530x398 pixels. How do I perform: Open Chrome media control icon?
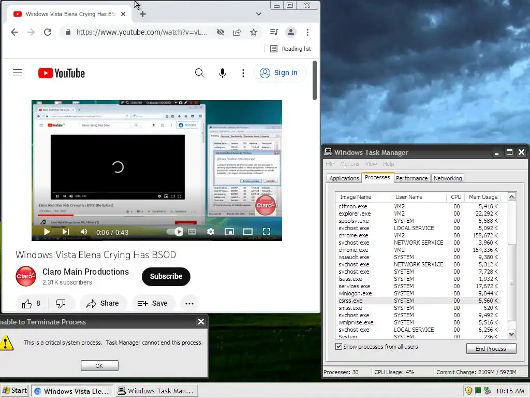tap(274, 32)
